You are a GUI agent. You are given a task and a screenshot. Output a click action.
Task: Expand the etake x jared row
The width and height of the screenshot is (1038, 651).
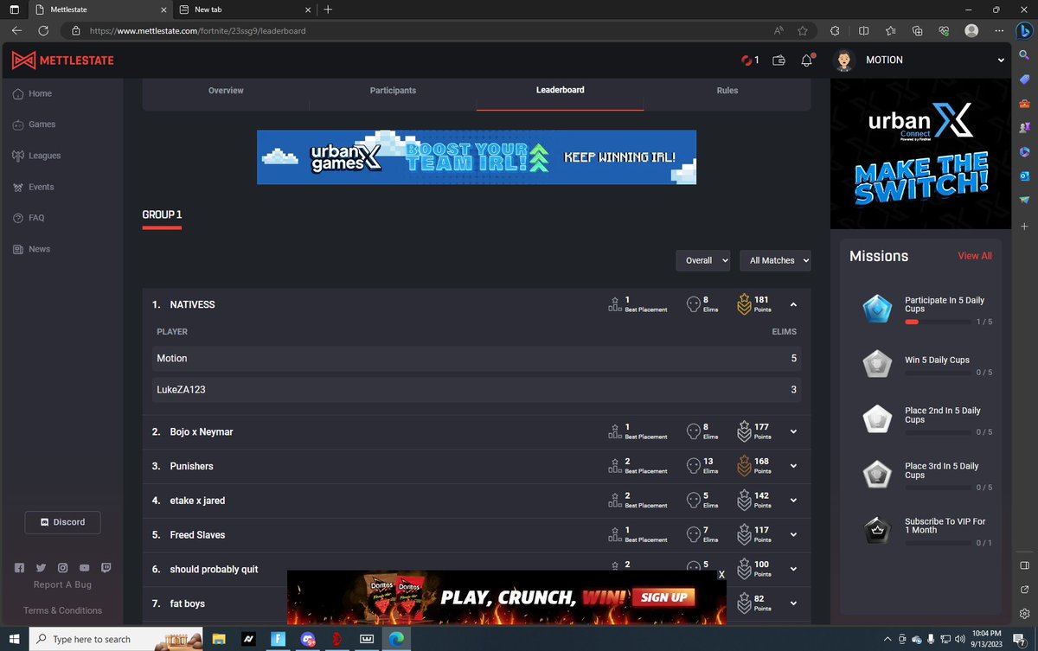(x=794, y=501)
